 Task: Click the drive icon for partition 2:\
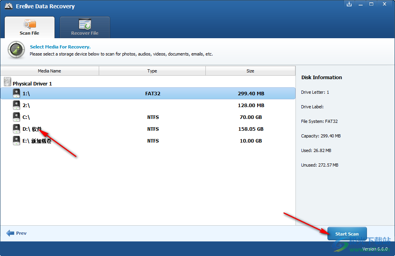16,105
